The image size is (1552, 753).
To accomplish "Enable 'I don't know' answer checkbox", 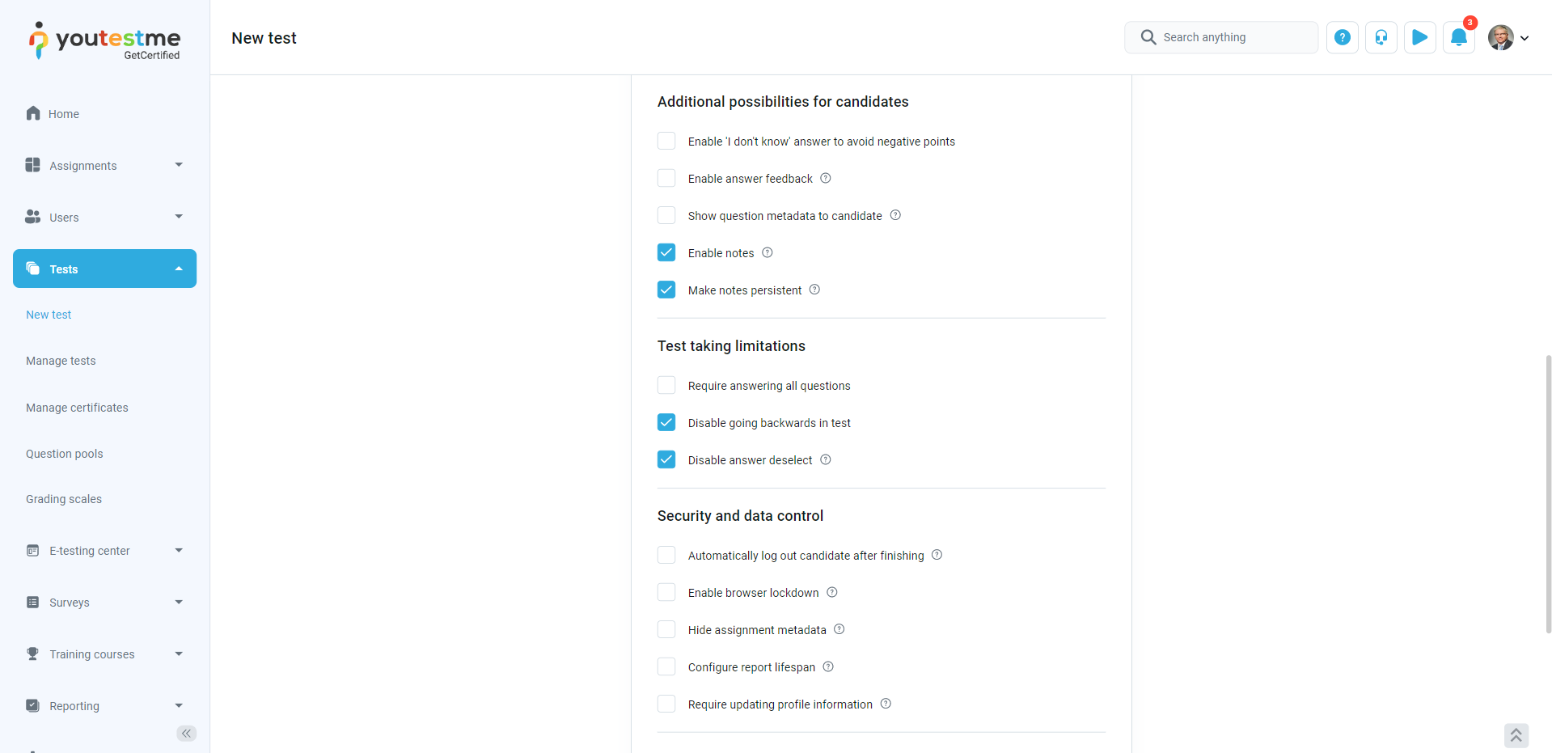I will (x=666, y=141).
